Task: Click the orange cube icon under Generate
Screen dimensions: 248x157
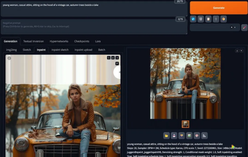Action: click(x=224, y=19)
